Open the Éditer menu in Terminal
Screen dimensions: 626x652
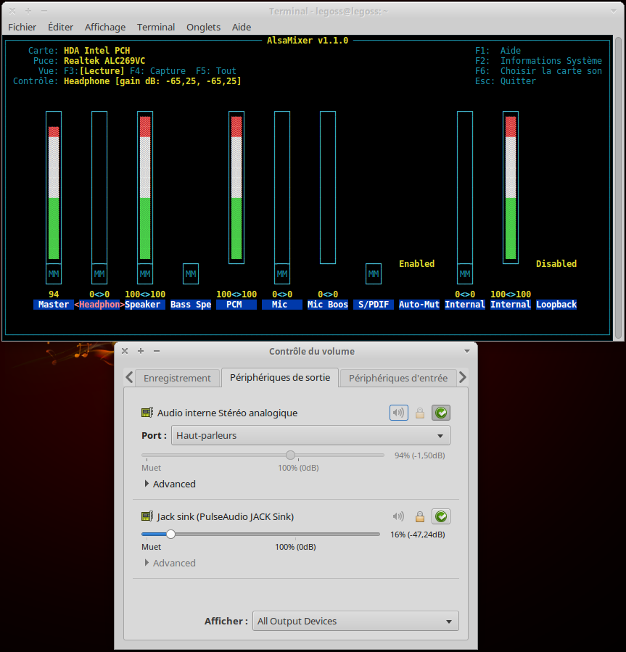click(x=60, y=27)
